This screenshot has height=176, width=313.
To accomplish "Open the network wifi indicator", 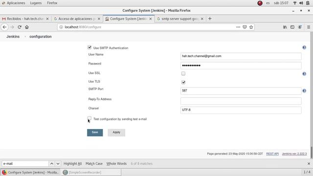I will coord(295,3).
